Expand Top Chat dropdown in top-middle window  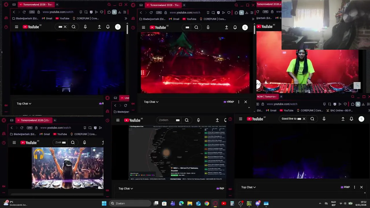pos(151,102)
